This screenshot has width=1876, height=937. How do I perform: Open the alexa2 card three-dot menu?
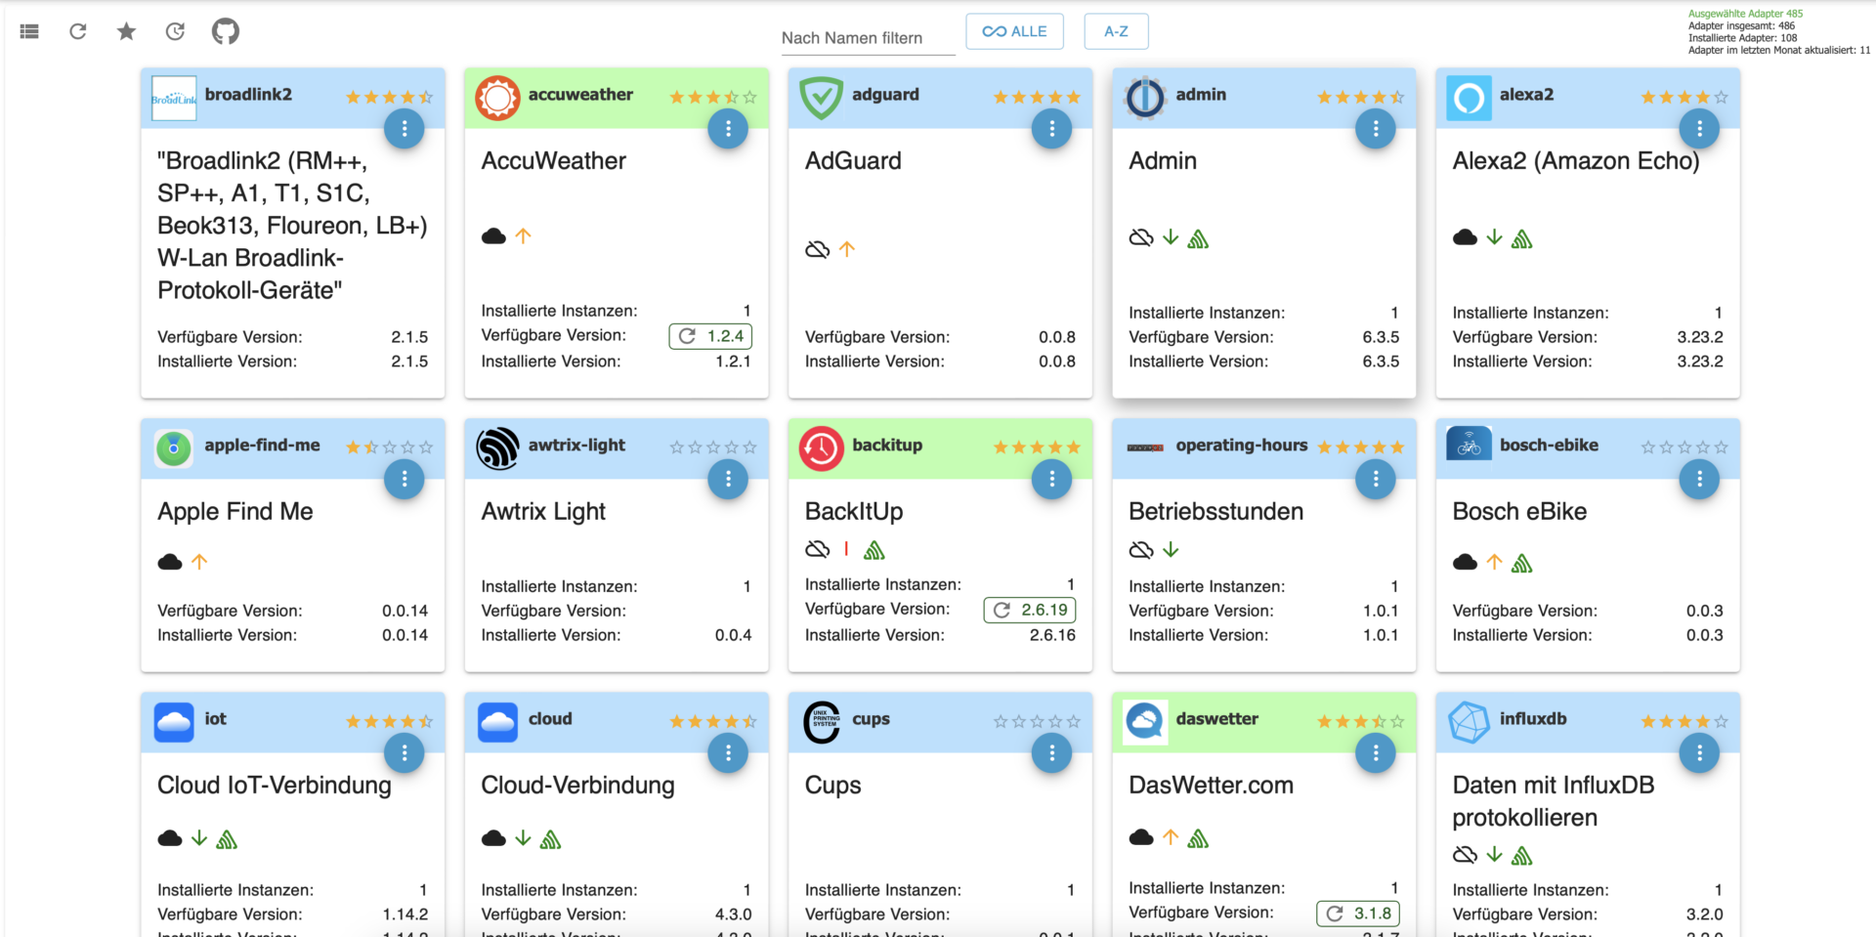(x=1699, y=128)
